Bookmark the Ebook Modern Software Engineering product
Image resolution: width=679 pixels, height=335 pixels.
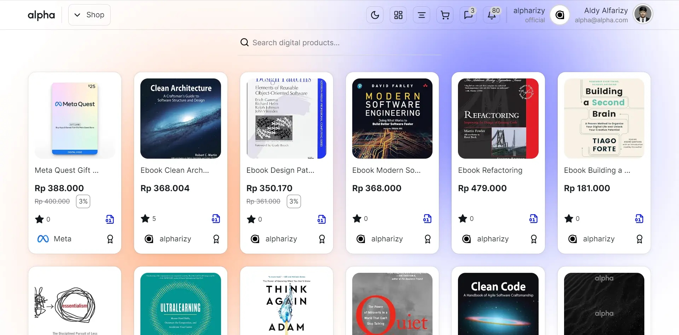pyautogui.click(x=428, y=239)
